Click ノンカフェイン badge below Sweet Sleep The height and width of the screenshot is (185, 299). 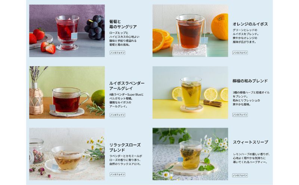coord(240,175)
